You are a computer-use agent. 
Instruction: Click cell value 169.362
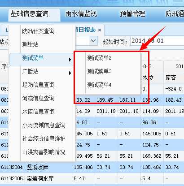pyautogui.click(x=152, y=156)
